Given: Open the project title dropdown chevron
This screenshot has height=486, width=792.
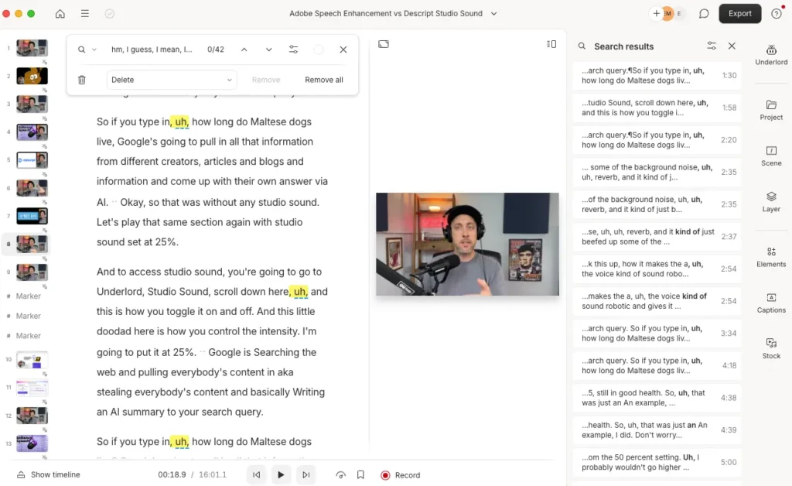Looking at the screenshot, I should point(494,14).
